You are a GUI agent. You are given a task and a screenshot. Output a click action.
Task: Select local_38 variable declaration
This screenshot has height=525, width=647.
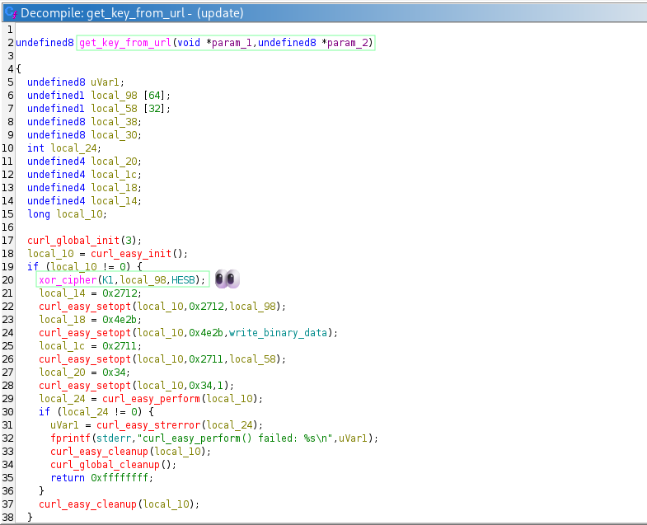[114, 122]
